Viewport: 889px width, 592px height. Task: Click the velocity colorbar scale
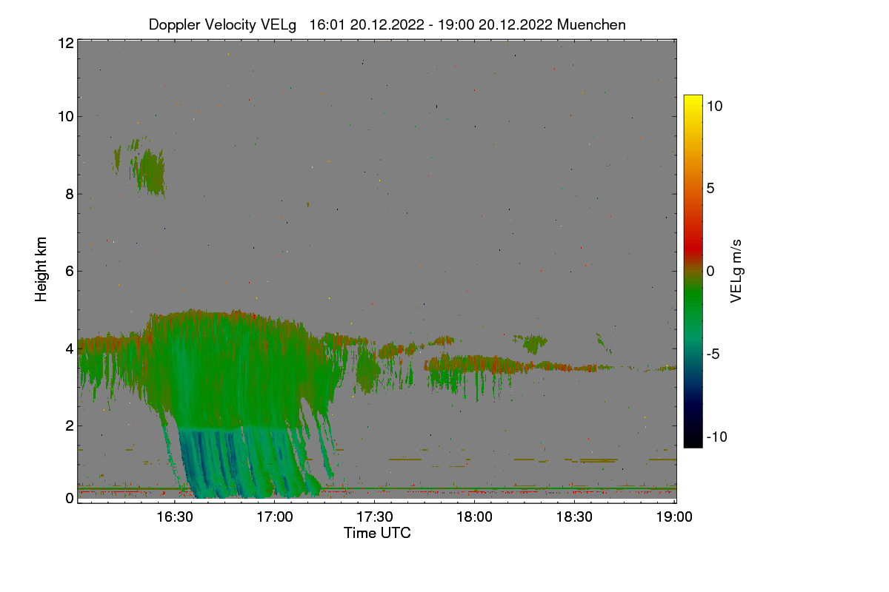pyautogui.click(x=693, y=271)
